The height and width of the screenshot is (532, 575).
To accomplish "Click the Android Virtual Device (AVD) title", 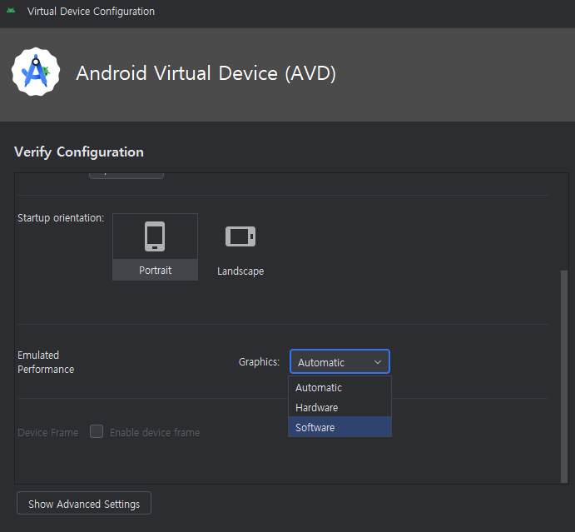I will (206, 73).
